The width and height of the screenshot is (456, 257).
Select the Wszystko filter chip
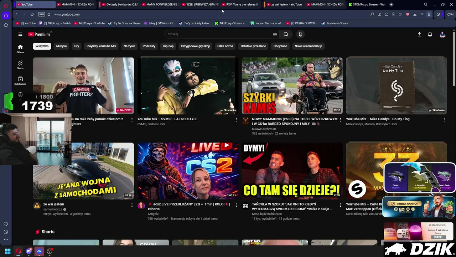coord(42,46)
